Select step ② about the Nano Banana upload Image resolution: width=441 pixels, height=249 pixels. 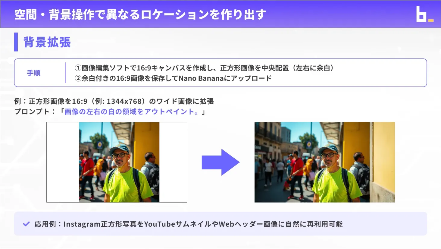click(173, 78)
